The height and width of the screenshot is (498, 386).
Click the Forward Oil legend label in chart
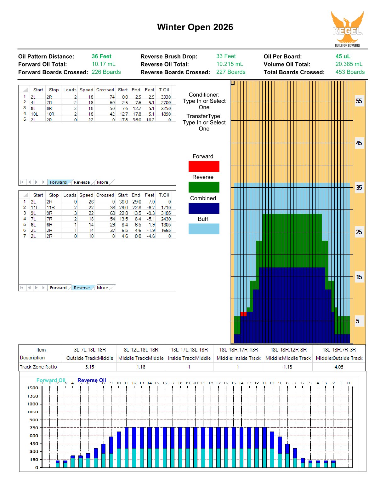pos(51,380)
